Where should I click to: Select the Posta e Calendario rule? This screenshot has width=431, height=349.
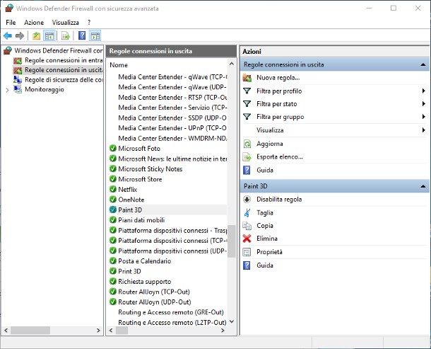point(145,261)
